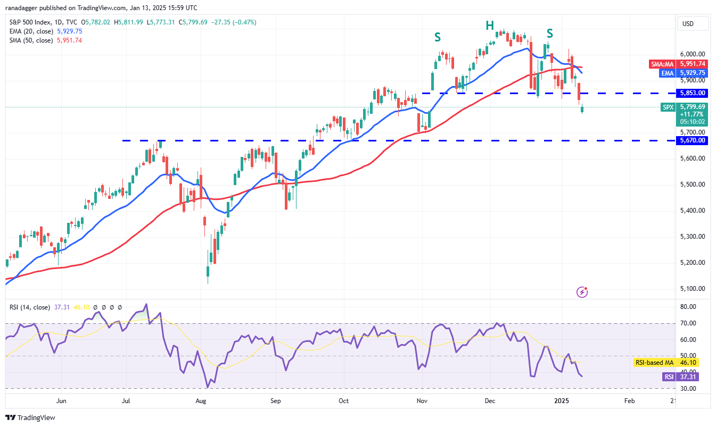
Task: Open the USD currency selector
Action: coord(693,24)
